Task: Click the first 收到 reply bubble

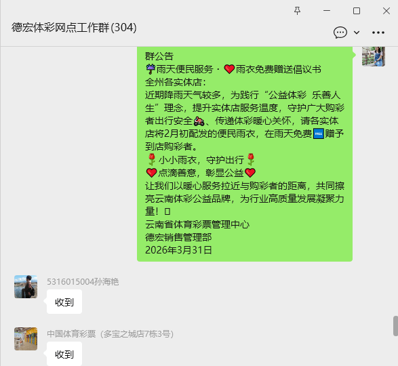Action: (64, 302)
